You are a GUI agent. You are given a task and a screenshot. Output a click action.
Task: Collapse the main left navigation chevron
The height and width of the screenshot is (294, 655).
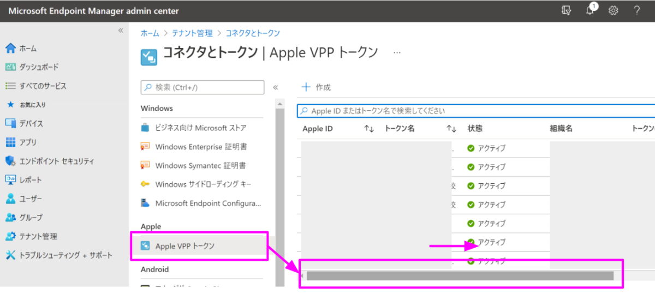tap(121, 31)
